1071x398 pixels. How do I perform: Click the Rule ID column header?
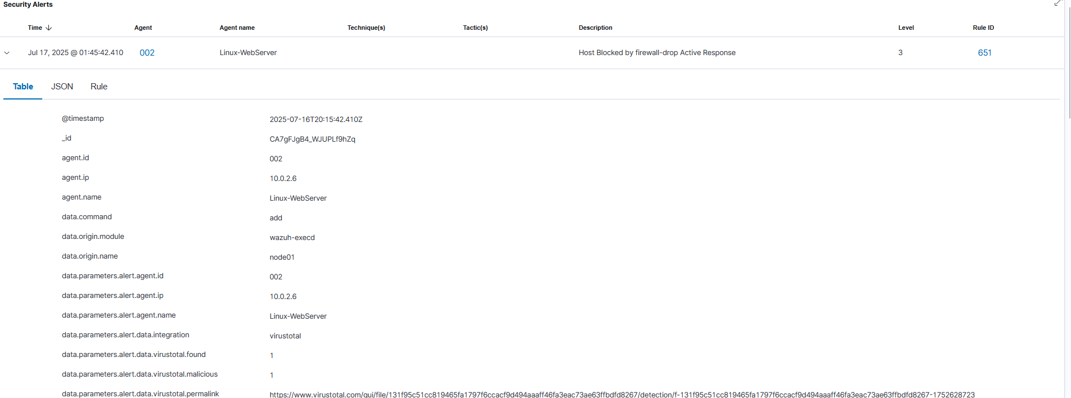pos(983,28)
